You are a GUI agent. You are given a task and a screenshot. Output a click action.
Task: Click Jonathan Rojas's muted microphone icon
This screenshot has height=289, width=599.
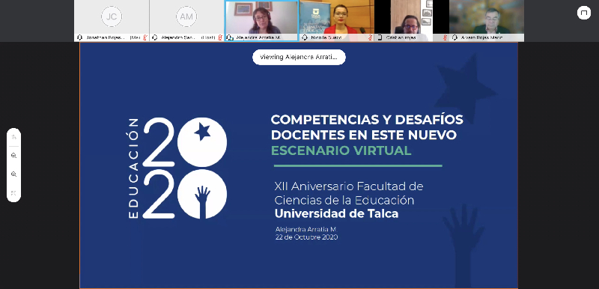[145, 37]
